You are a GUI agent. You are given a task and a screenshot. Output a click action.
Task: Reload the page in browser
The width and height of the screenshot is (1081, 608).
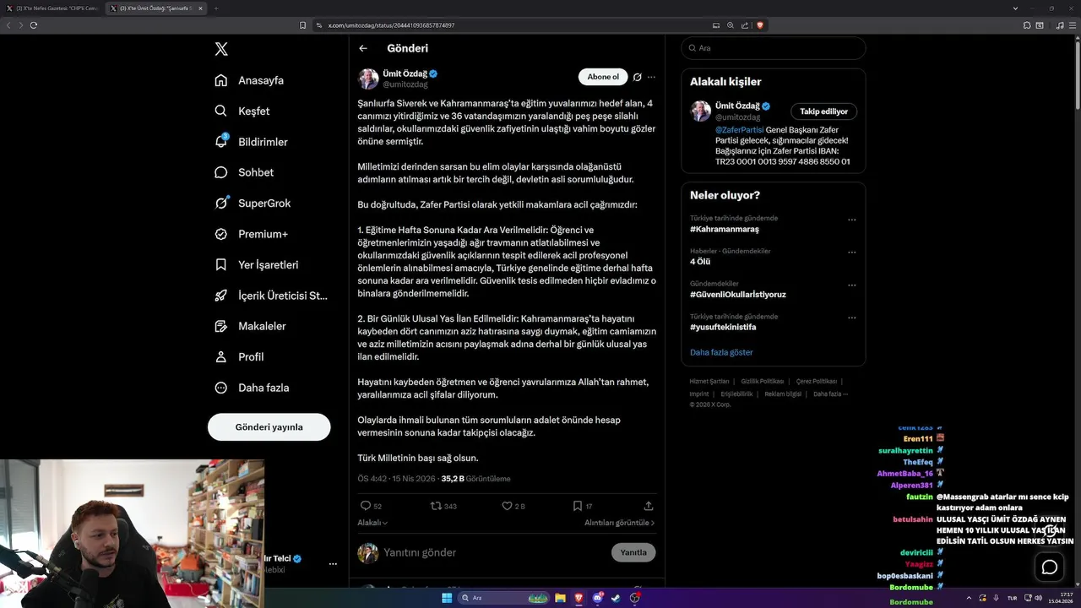tap(34, 25)
